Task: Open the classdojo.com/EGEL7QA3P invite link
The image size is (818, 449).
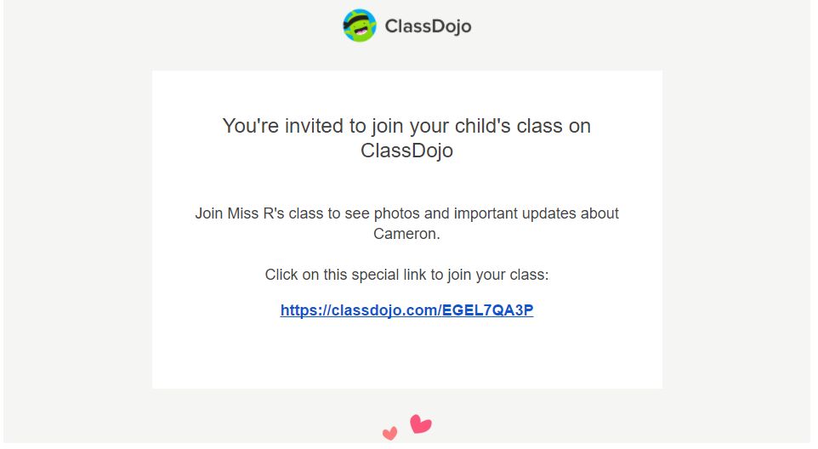Action: 407,310
